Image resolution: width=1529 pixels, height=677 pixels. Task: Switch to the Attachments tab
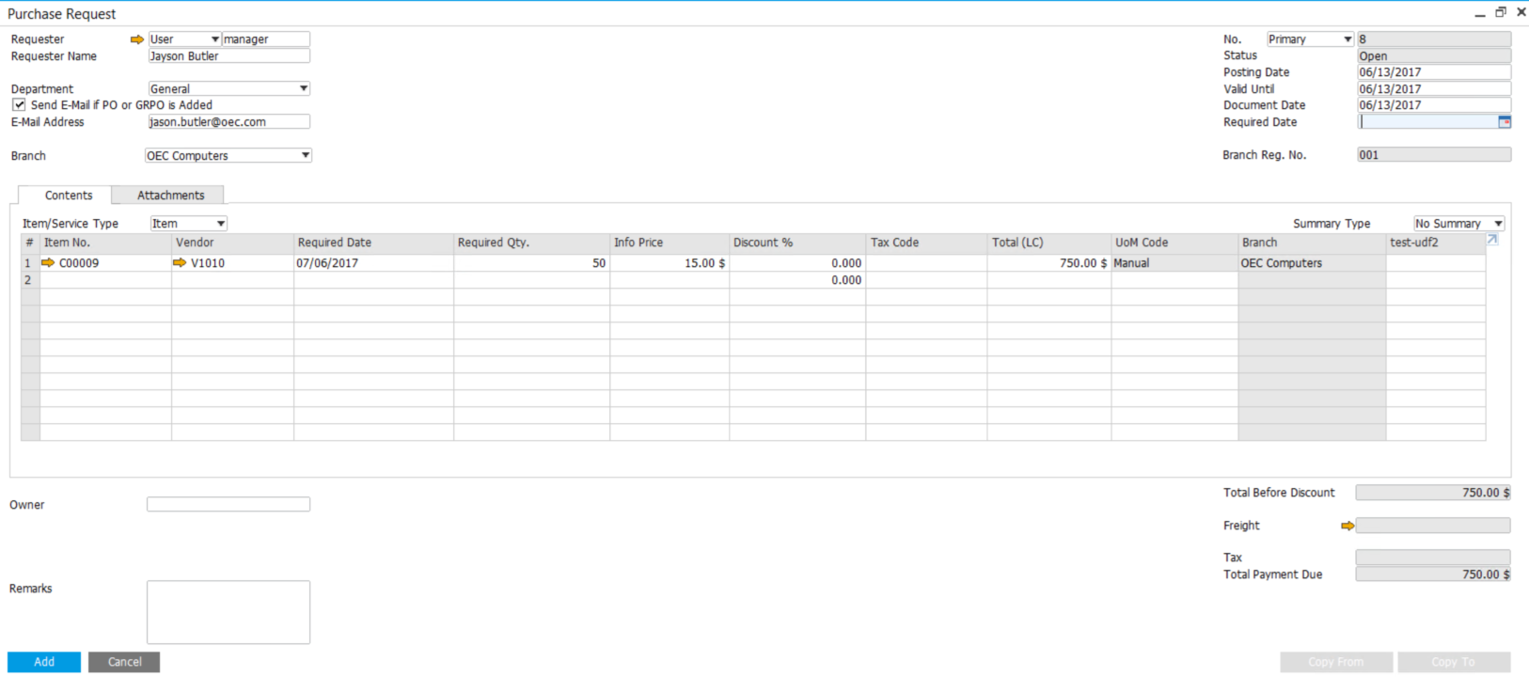170,196
